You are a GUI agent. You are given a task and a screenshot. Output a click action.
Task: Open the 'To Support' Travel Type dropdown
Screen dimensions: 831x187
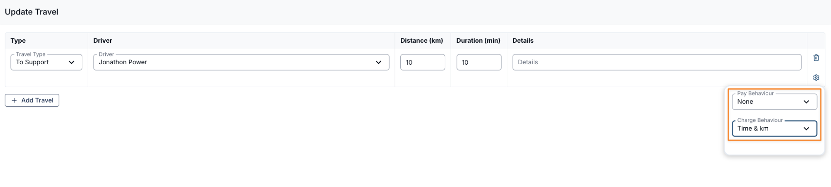point(42,62)
